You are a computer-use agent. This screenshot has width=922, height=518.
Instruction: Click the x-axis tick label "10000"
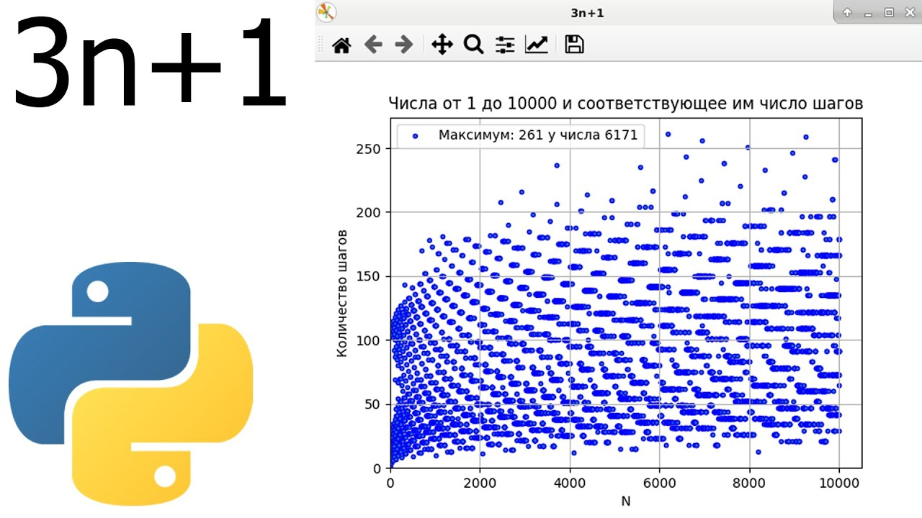point(840,483)
